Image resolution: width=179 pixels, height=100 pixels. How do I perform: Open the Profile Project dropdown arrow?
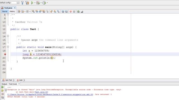tap(47, 3)
